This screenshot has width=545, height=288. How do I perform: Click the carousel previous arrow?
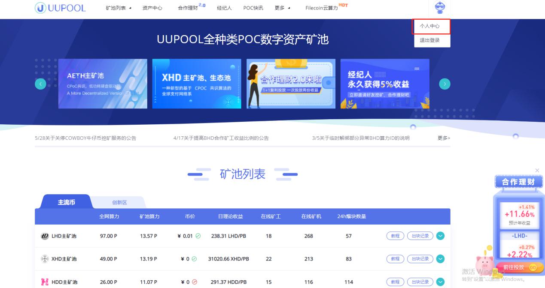[40, 84]
